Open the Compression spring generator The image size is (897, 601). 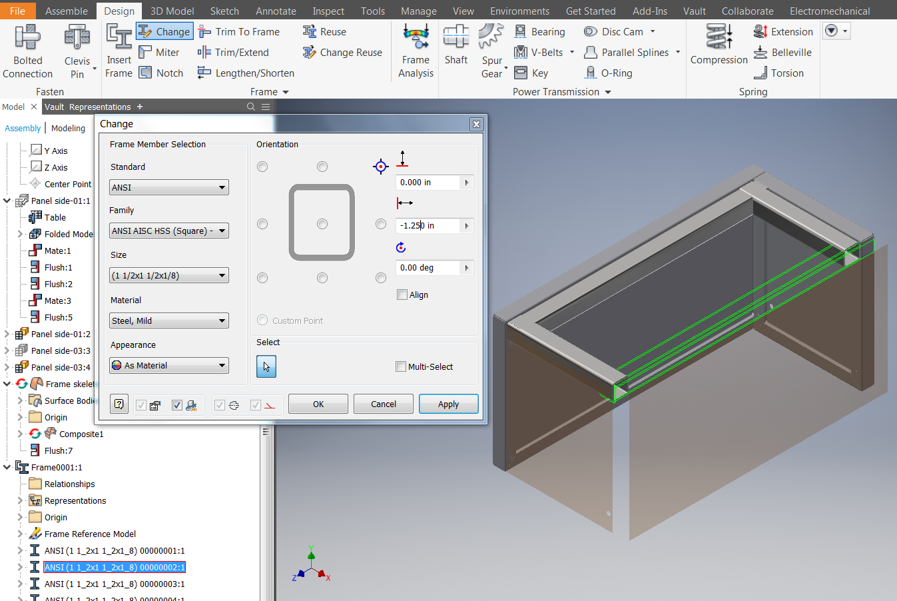718,47
